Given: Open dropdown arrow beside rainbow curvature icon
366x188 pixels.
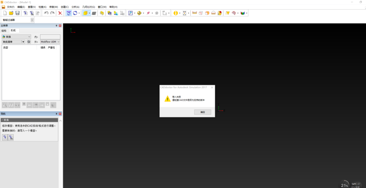Looking at the screenshot, I should coord(247,13).
